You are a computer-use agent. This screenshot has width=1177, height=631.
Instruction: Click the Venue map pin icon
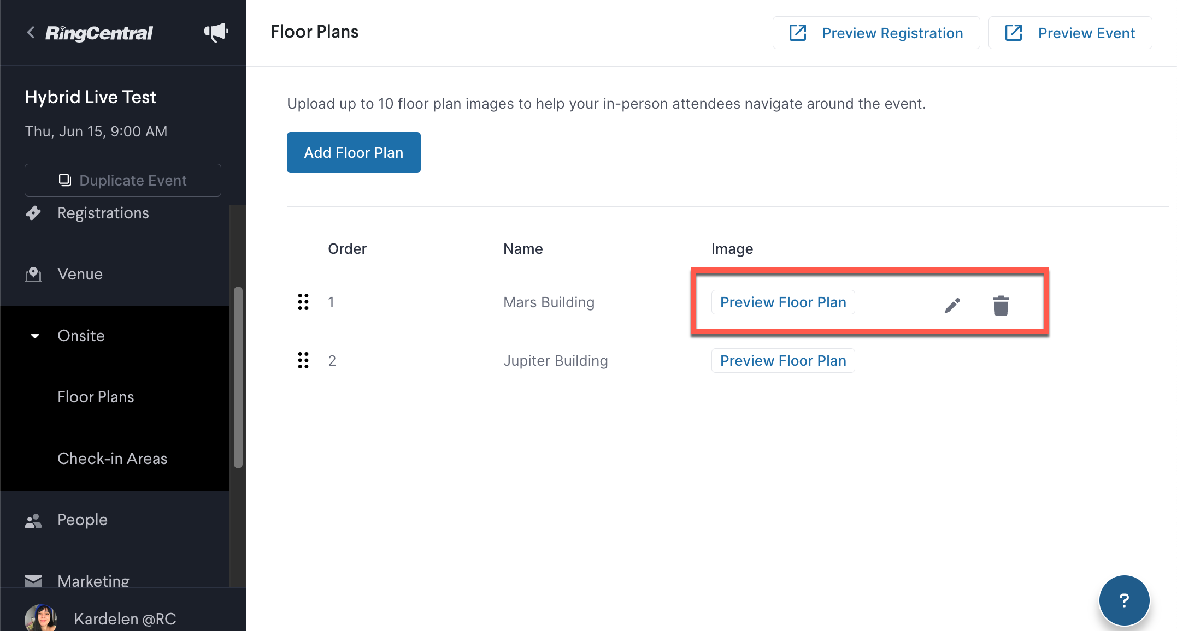pos(33,275)
